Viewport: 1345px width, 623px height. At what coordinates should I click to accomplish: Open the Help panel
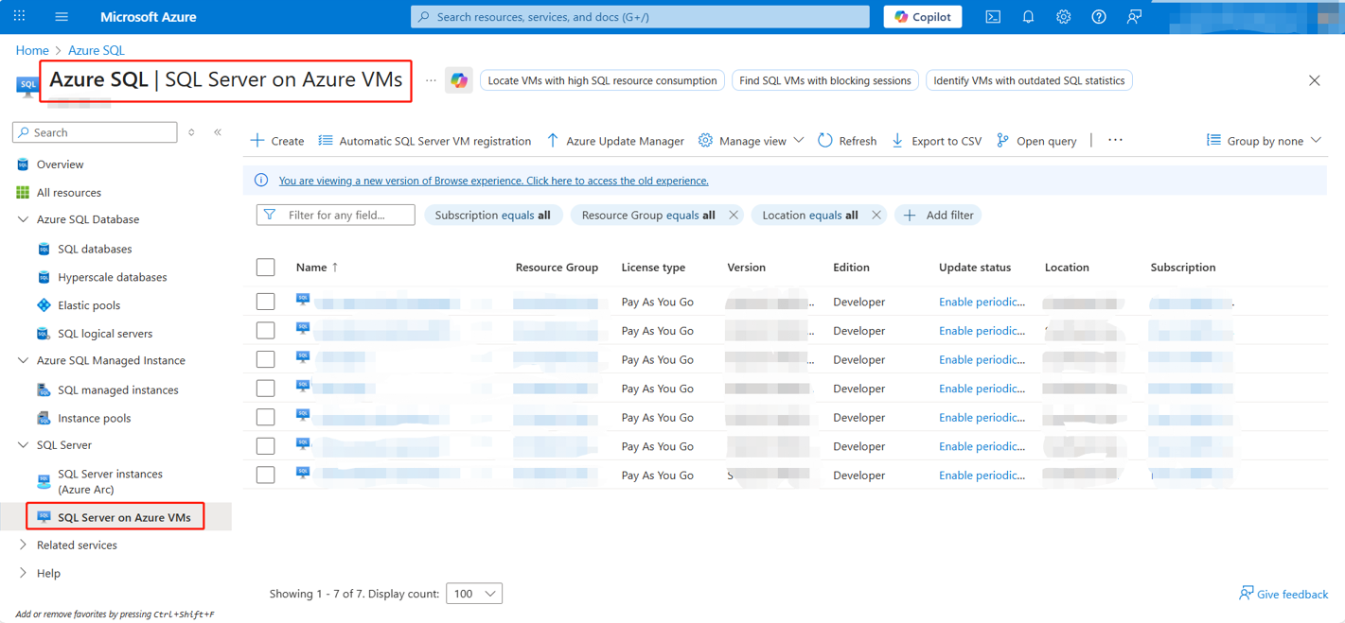pyautogui.click(x=1098, y=16)
